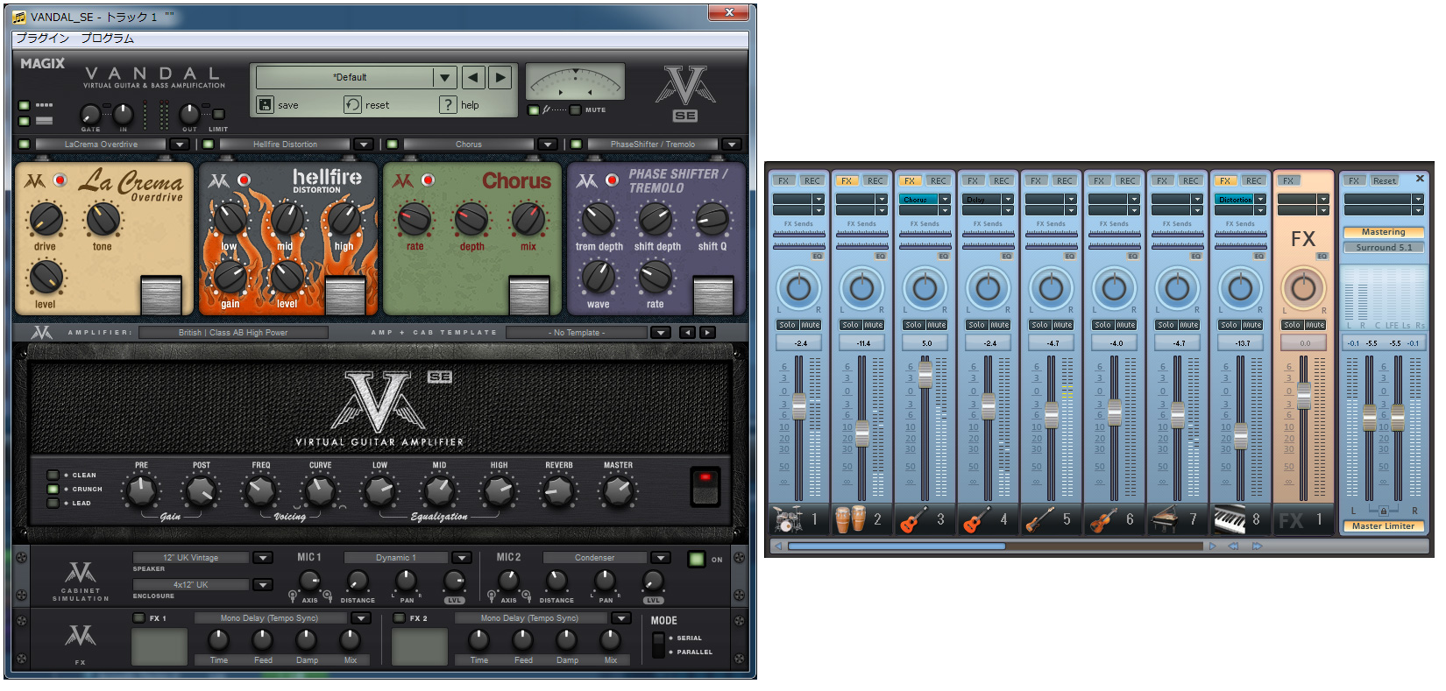Click the Master Limiter button

tap(1384, 526)
